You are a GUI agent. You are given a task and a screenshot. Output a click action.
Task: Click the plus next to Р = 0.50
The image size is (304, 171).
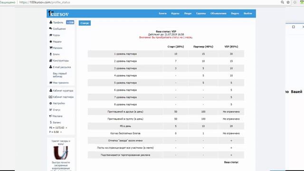point(61,132)
